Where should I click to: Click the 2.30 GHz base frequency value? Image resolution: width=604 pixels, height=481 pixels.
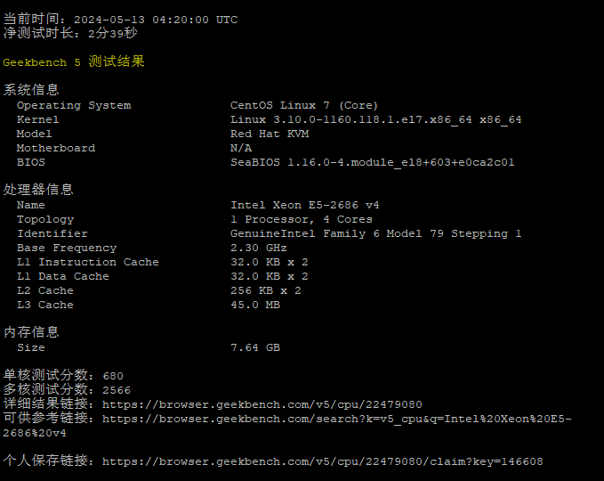(x=258, y=248)
